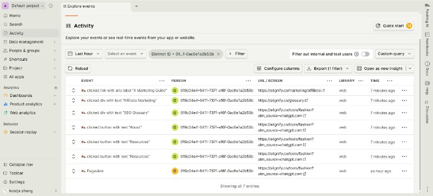Open EVENT column options menu
The width and height of the screenshot is (433, 196).
click(x=162, y=81)
